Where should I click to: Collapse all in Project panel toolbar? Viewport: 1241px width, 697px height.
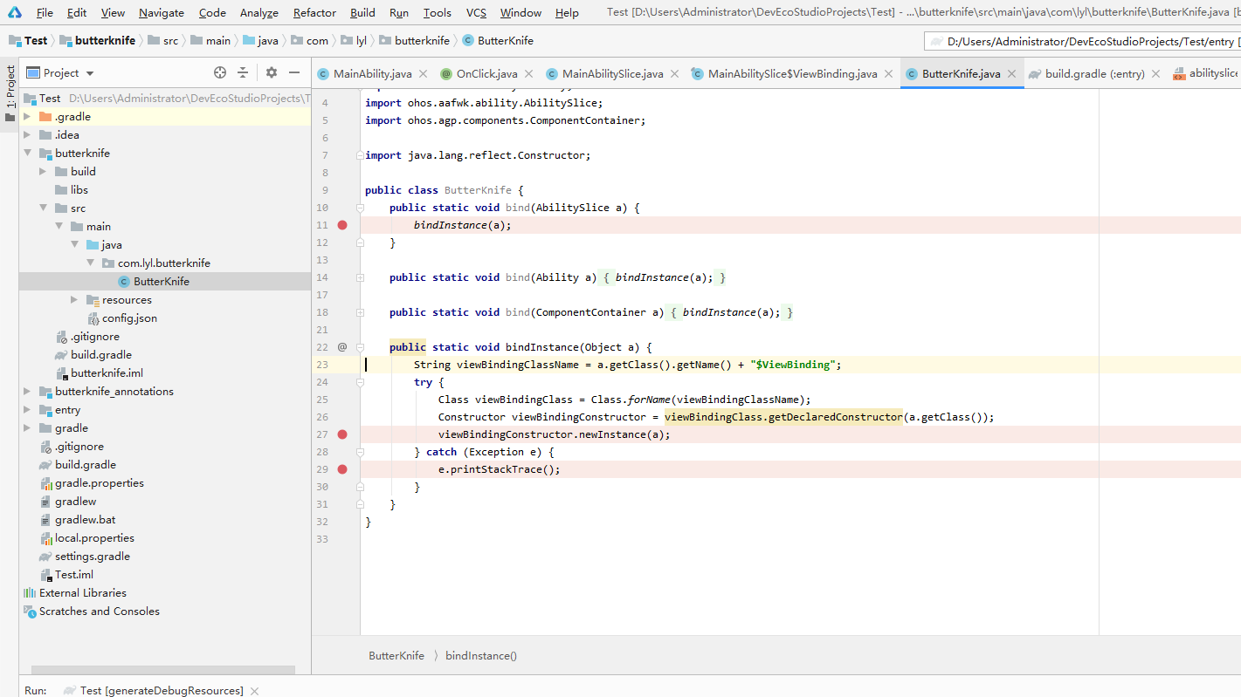243,72
